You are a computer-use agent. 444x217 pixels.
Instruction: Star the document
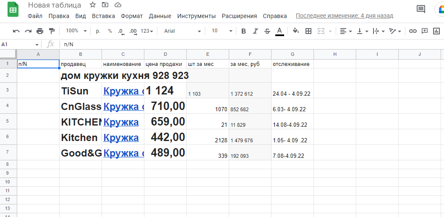tap(92, 5)
